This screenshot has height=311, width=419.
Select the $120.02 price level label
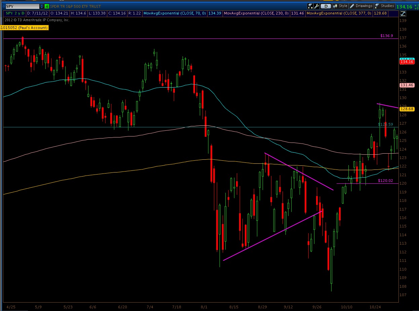pos(385,181)
